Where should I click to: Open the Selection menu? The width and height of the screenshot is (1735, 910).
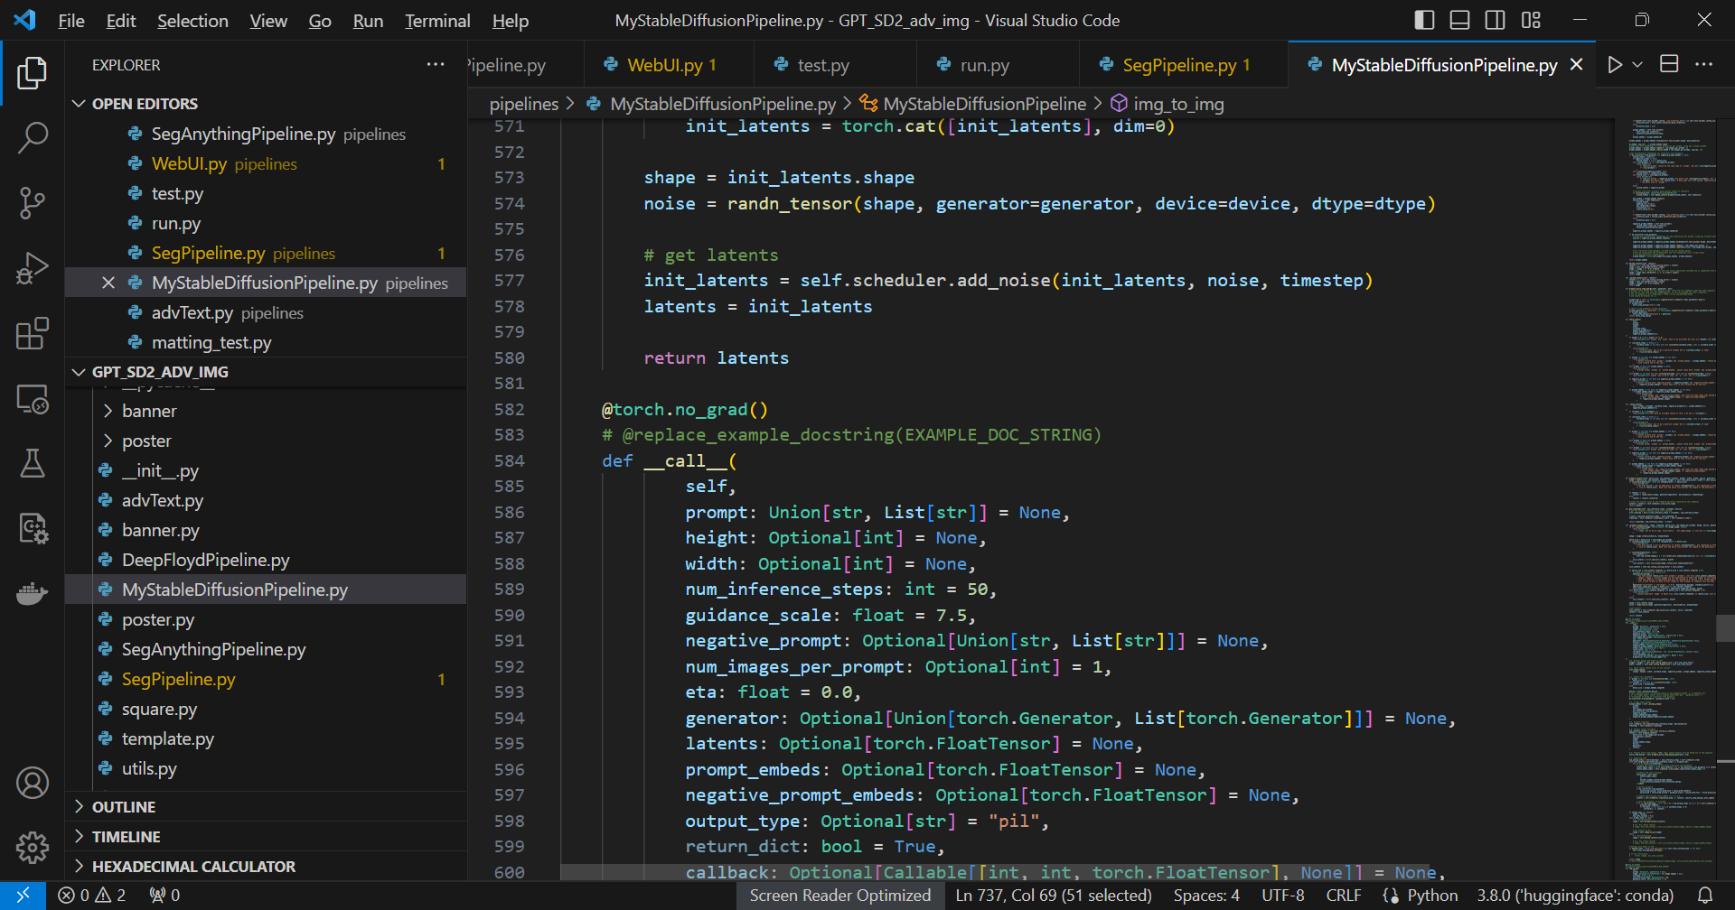click(x=192, y=21)
